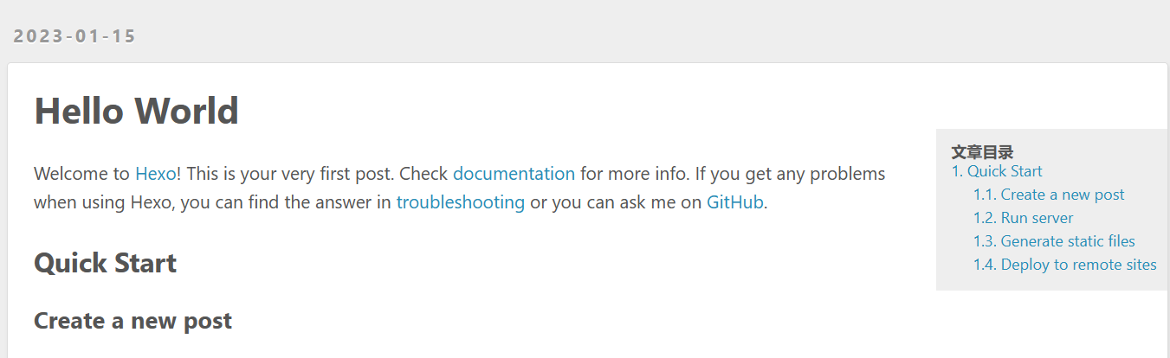Jump to 1. Quick Start in contents
The width and height of the screenshot is (1170, 358).
pyautogui.click(x=997, y=171)
